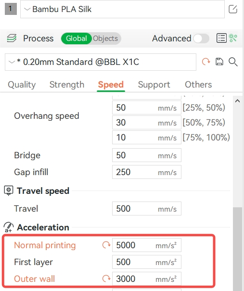Screen dimensions: 244x291
Task: Open the Quality tab
Action: tap(22, 85)
